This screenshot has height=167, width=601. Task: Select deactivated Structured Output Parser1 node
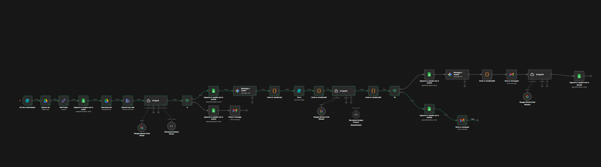point(356,114)
